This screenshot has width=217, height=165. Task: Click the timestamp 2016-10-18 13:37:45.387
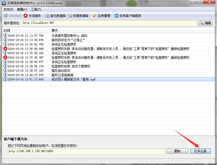pos(26,57)
